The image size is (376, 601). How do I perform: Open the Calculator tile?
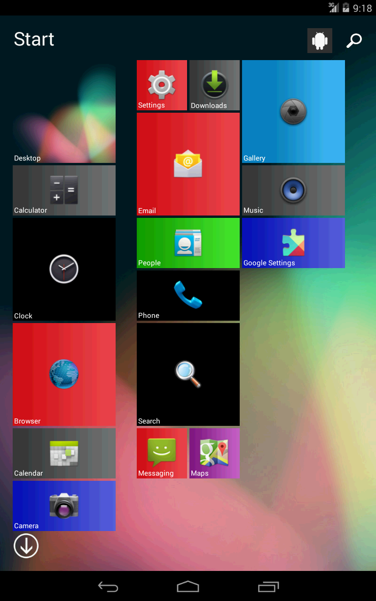click(x=64, y=191)
